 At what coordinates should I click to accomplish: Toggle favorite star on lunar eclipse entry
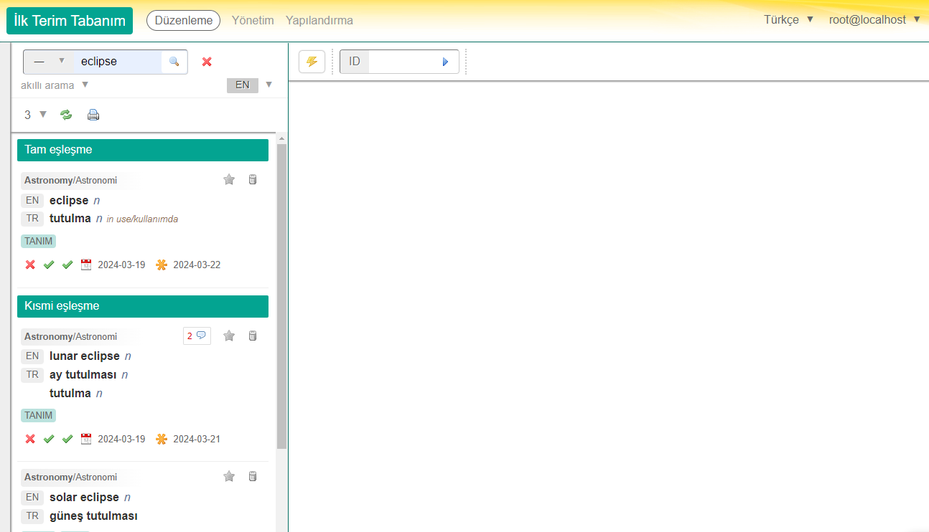[x=229, y=336]
